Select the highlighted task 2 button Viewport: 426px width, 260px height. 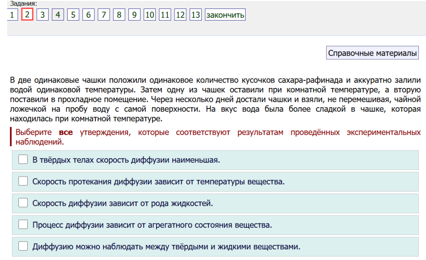pos(27,15)
